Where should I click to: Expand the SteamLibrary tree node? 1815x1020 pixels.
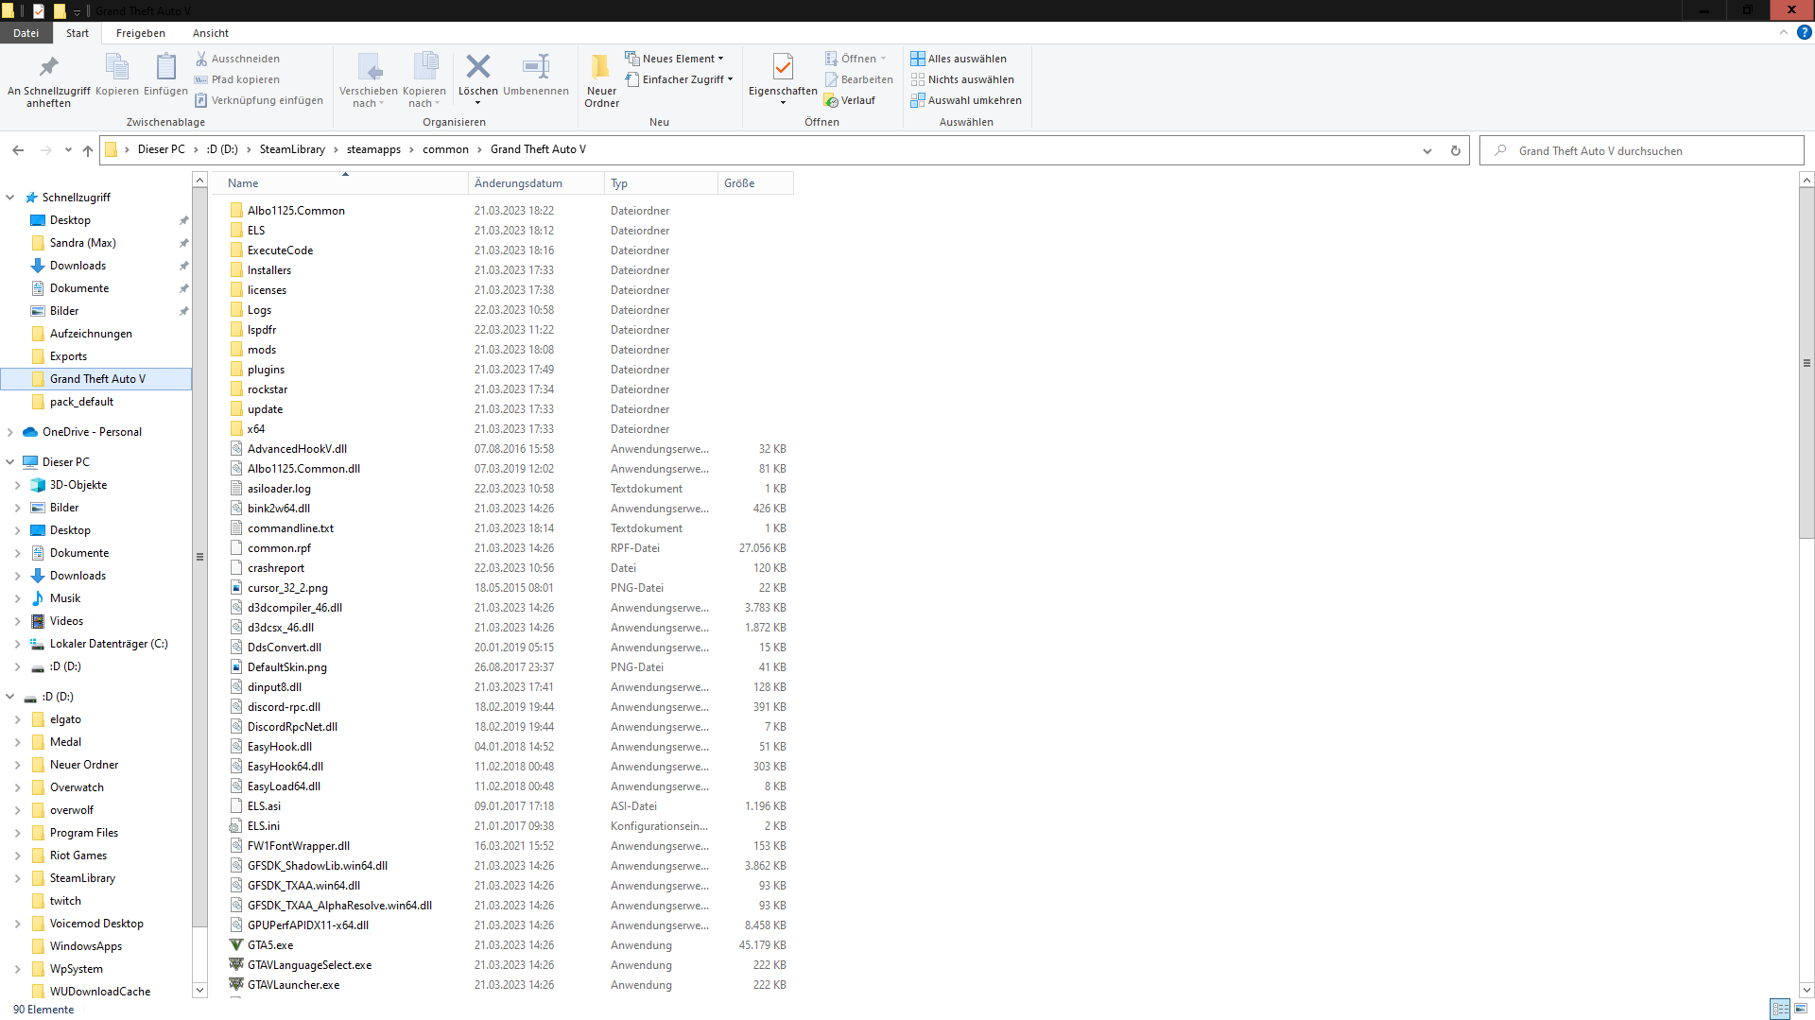17,878
